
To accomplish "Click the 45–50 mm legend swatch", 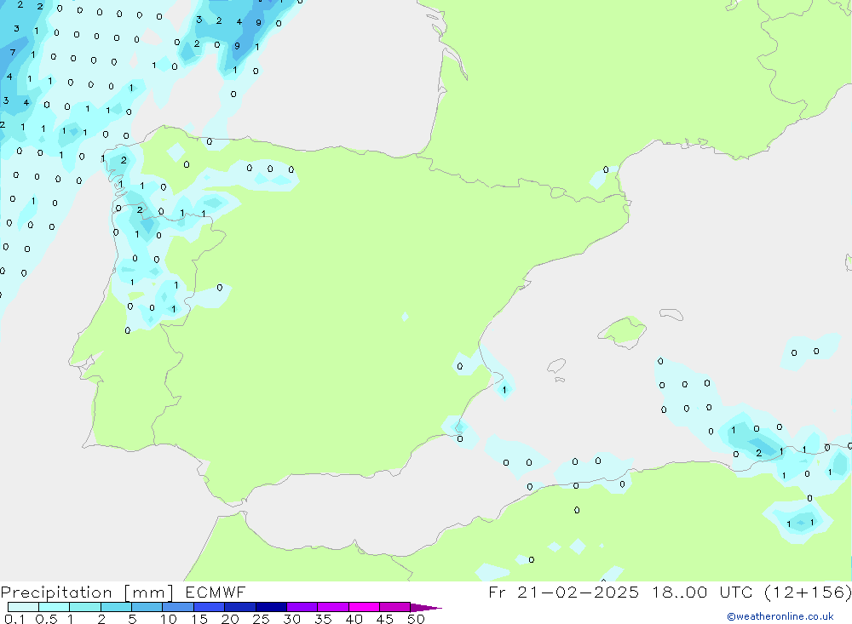I will click(x=395, y=607).
